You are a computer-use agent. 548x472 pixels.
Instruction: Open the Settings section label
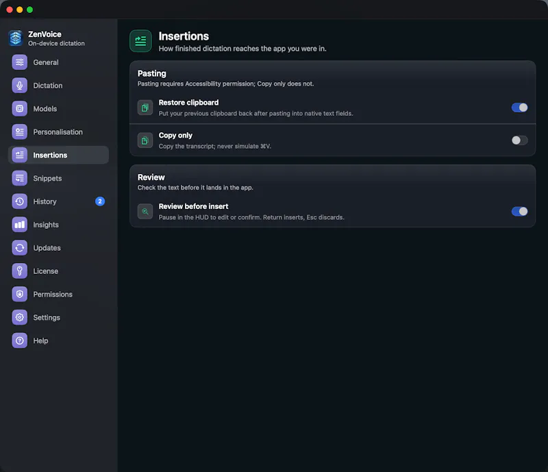(x=47, y=317)
